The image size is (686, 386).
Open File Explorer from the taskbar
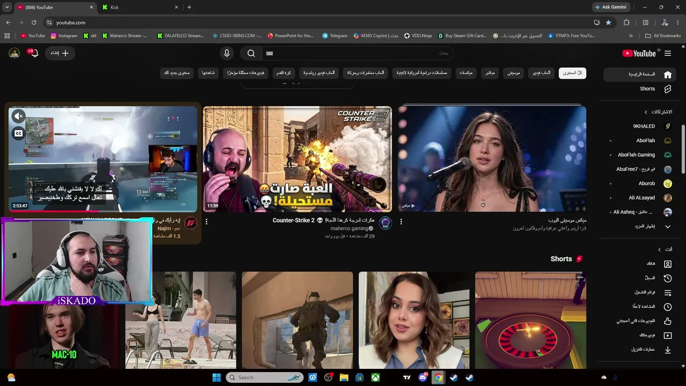coord(344,377)
